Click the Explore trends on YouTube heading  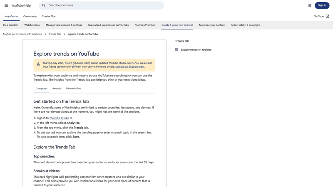pos(66,54)
